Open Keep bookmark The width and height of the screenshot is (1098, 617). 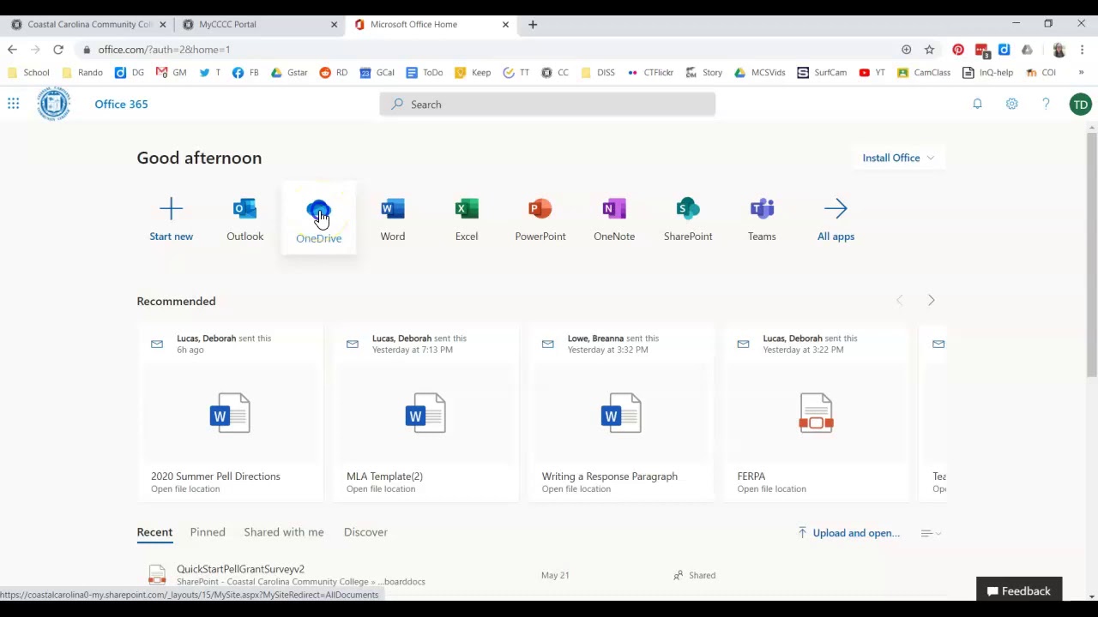[473, 73]
